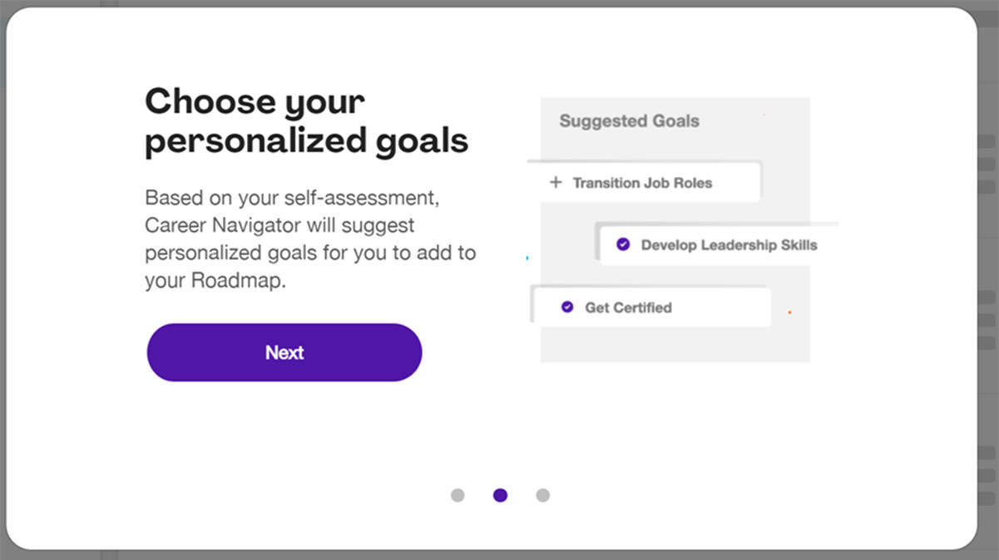Select the Develop Leadership Skills goal label
Screen dimensions: 999x560
point(729,245)
